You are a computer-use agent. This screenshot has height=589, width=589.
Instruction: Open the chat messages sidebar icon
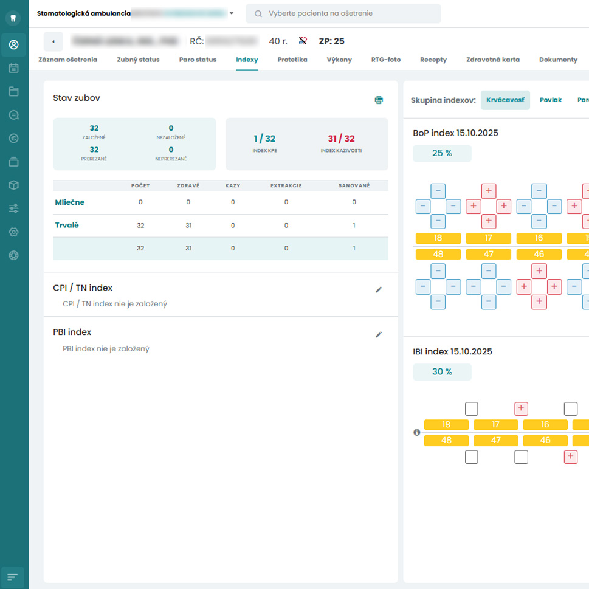pyautogui.click(x=13, y=115)
